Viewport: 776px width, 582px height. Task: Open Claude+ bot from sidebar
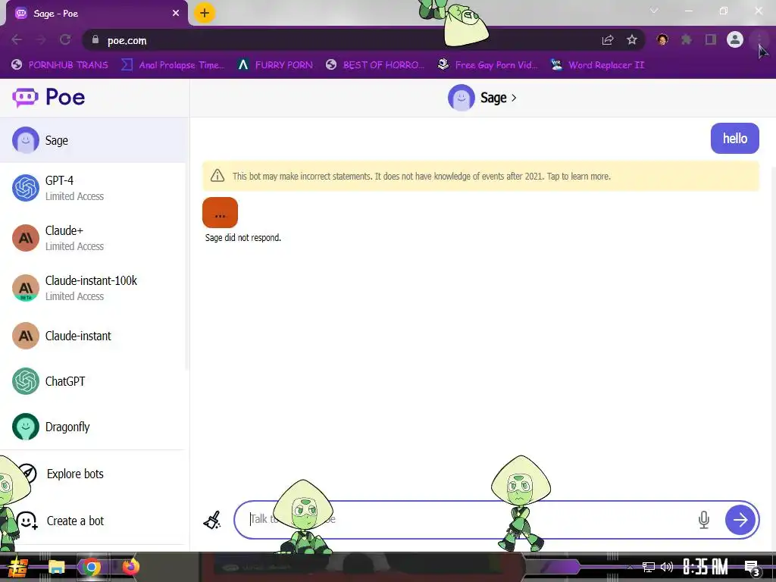[x=94, y=238]
